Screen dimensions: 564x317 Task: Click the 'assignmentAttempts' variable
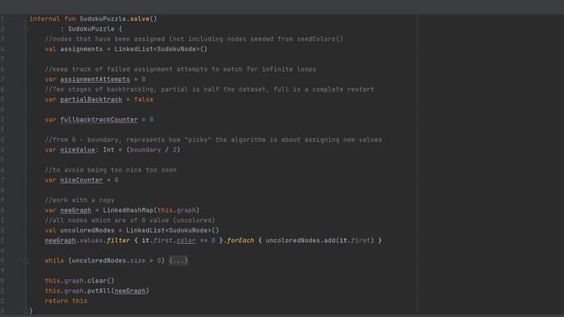click(x=95, y=79)
